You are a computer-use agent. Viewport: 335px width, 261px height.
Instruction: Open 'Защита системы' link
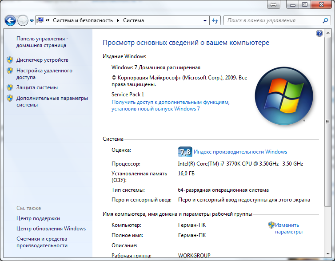pos(37,87)
